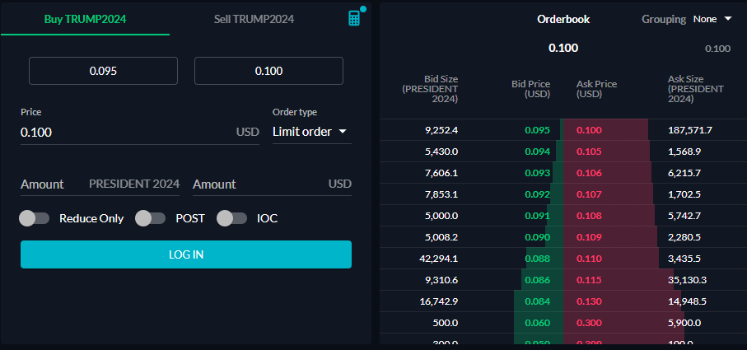Viewport: 747px width, 350px height.
Task: Select the 0.100 ask price button
Action: [x=268, y=71]
